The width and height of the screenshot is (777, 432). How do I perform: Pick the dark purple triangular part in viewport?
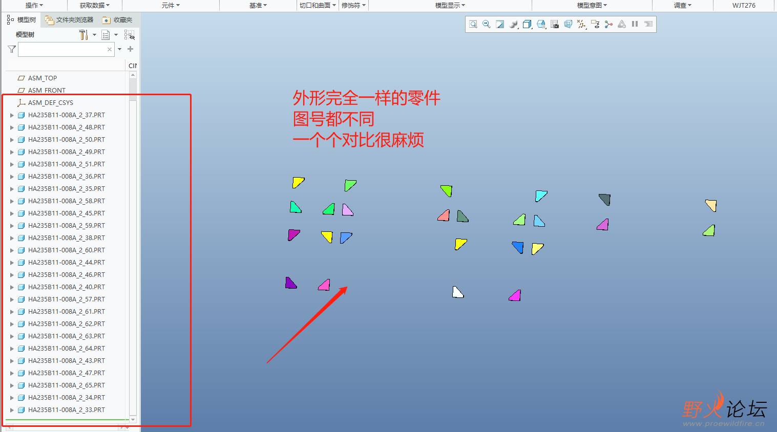(290, 283)
